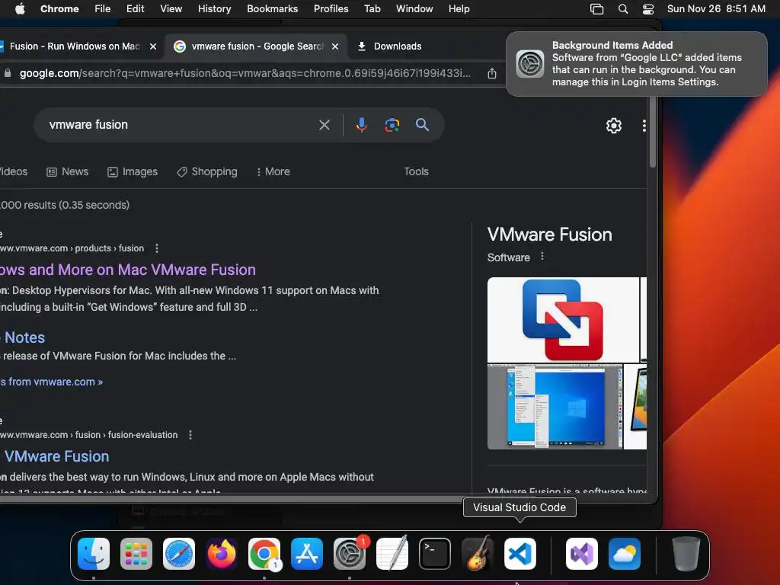The height and width of the screenshot is (585, 780).
Task: Click into the vmware fusion search field
Action: pyautogui.click(x=179, y=125)
